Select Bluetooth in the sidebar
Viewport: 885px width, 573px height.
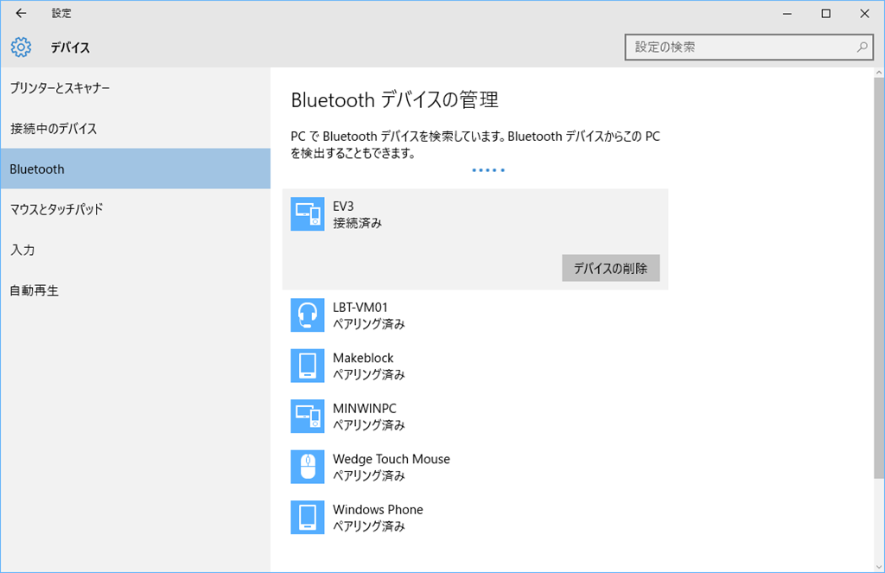point(37,169)
